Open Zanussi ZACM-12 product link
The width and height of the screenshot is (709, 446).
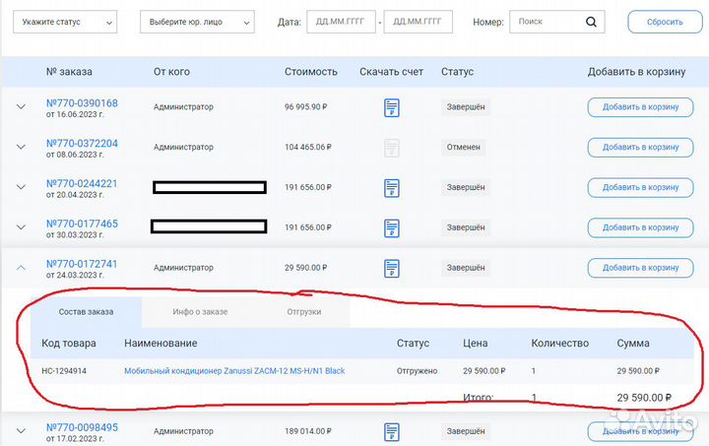(x=234, y=371)
